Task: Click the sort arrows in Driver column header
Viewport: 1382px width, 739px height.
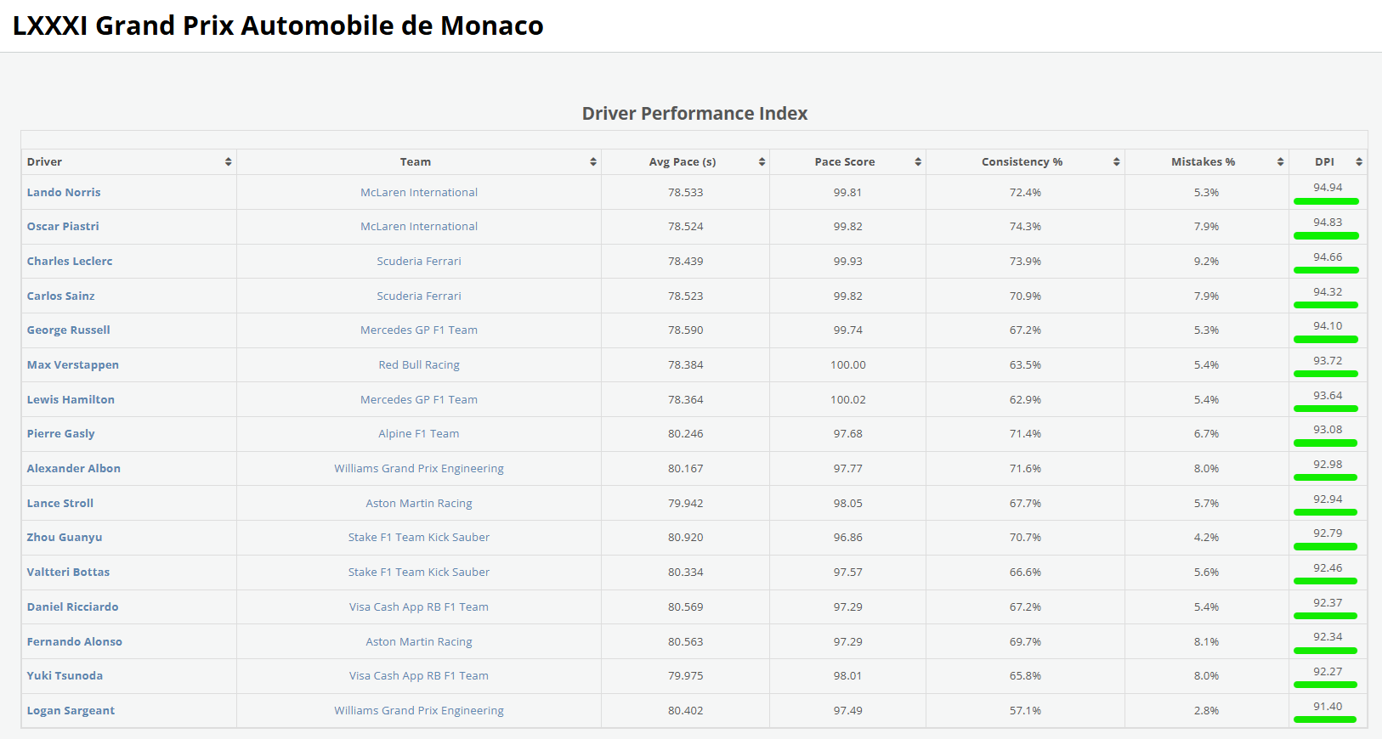Action: [228, 162]
